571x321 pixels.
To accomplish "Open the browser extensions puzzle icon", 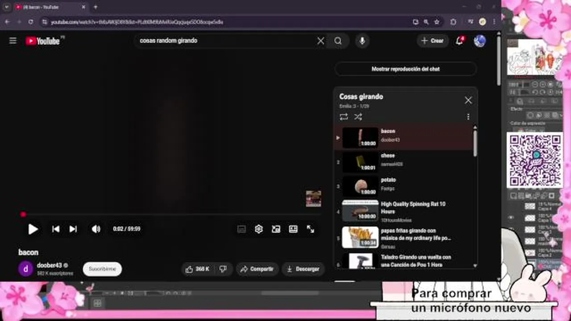I will tap(453, 21).
